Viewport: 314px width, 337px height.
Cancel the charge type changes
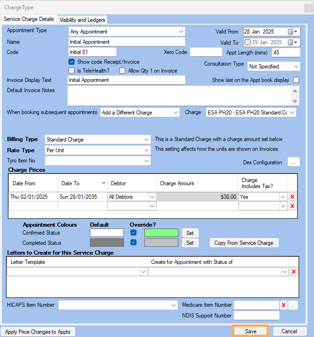coord(289,331)
